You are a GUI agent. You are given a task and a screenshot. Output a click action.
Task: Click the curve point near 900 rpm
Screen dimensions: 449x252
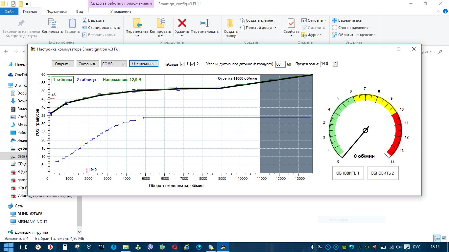pos(67,103)
